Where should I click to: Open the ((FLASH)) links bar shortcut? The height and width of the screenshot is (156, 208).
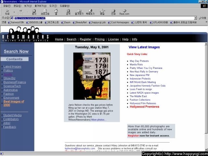pos(159,22)
